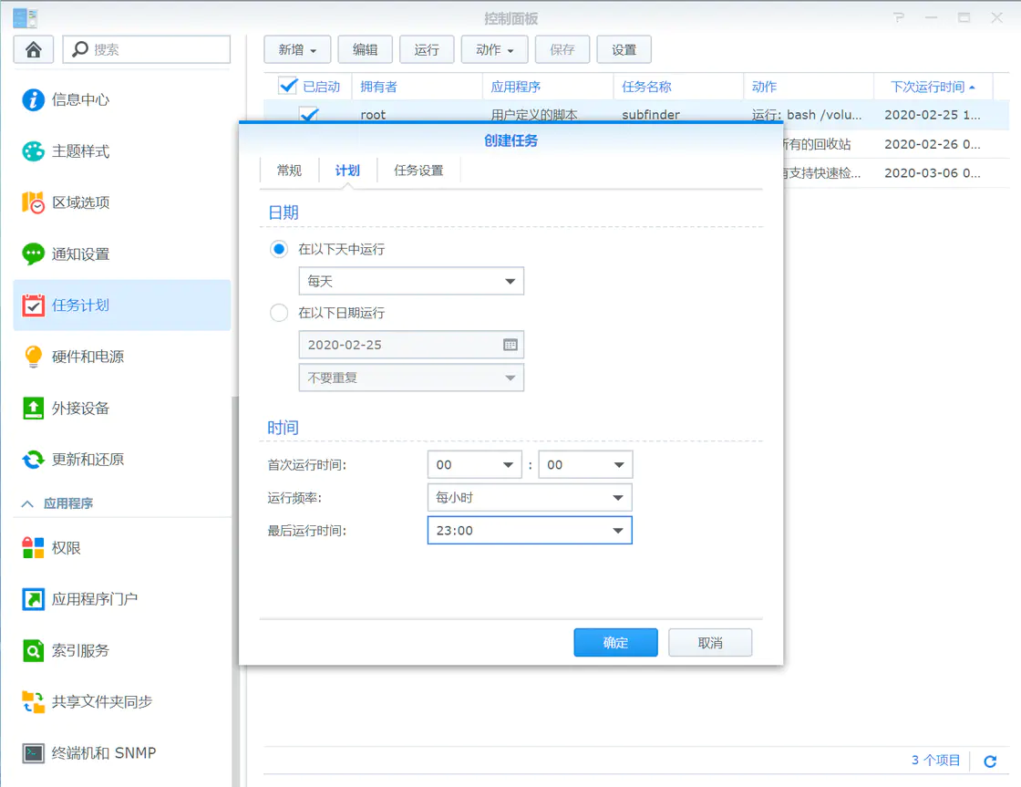Switch to the 任务设置 tab
Screen dimensions: 1021x787
pos(418,170)
